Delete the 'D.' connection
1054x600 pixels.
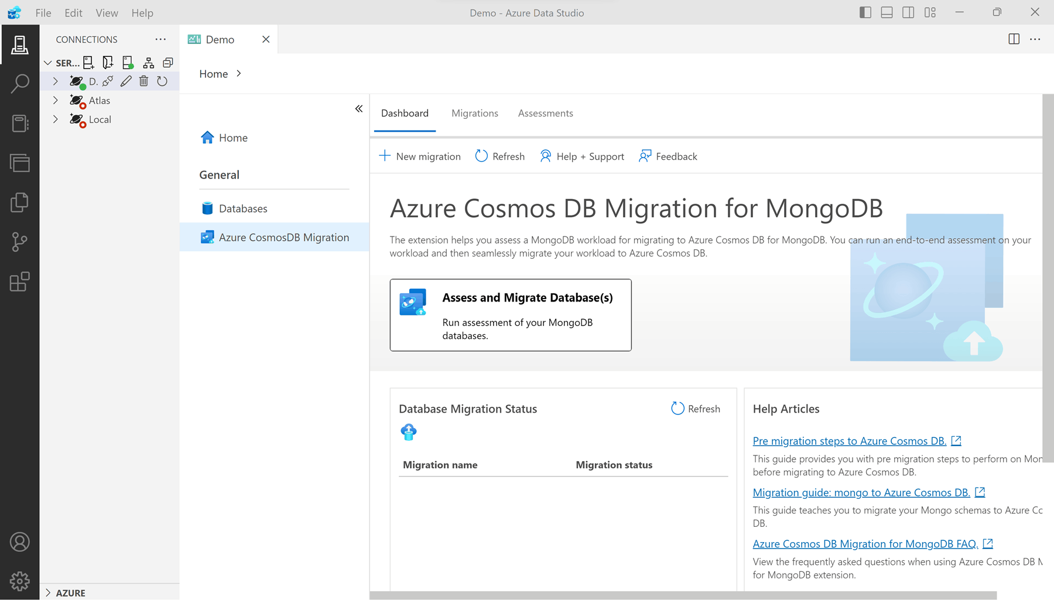(144, 81)
